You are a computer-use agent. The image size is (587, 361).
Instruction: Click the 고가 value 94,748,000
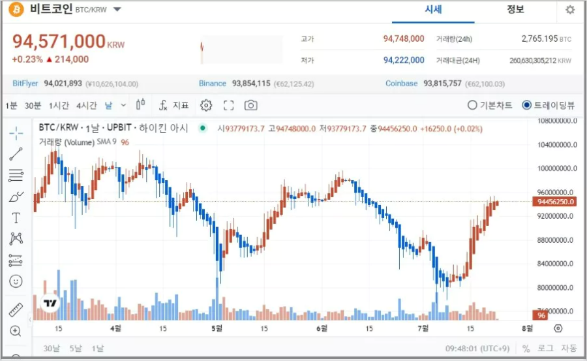404,39
